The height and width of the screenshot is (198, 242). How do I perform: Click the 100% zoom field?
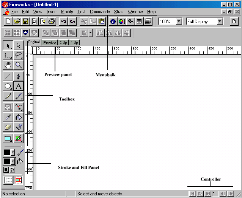(x=167, y=22)
